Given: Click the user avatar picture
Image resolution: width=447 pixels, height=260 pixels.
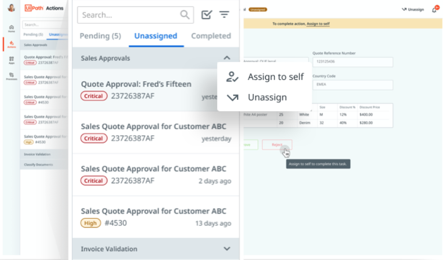Looking at the screenshot, I should (11, 8).
